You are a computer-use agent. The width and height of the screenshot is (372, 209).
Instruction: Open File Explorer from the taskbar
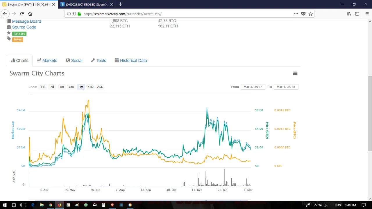point(42,205)
